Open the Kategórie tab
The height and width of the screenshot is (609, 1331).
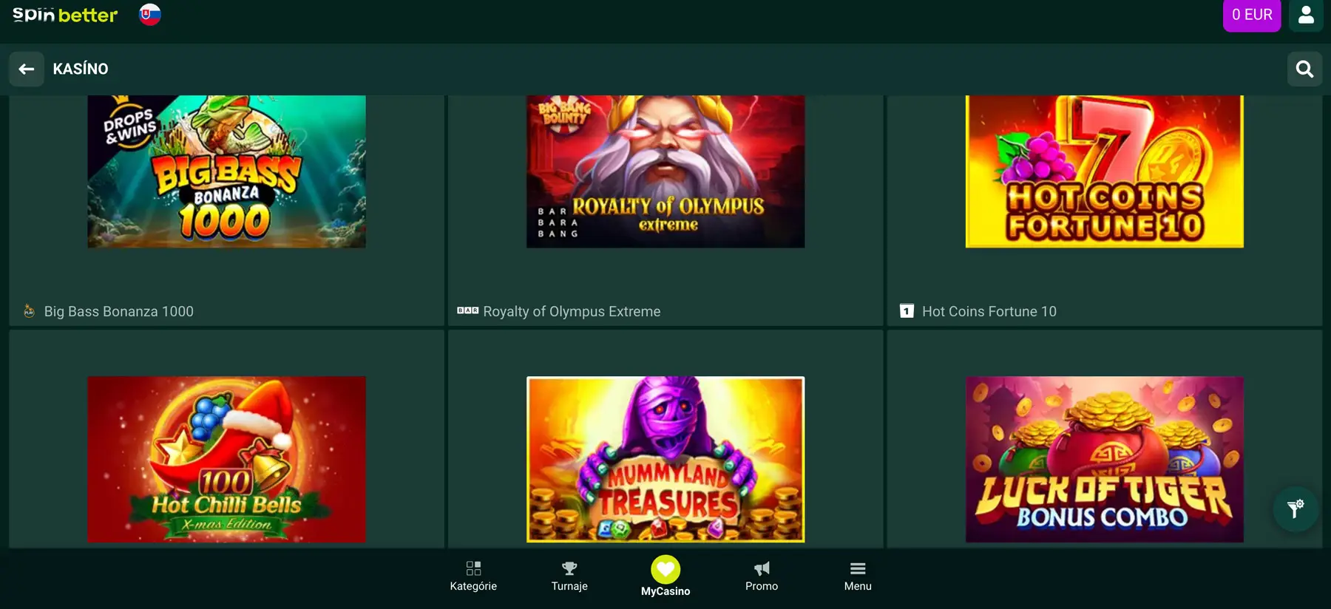coord(473,576)
